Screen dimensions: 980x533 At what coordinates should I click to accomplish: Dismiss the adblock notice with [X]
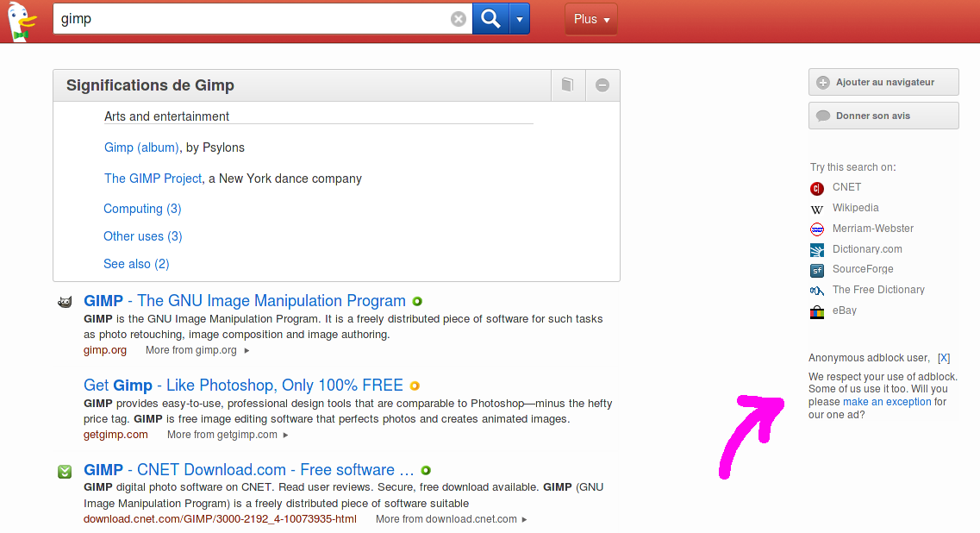point(944,358)
